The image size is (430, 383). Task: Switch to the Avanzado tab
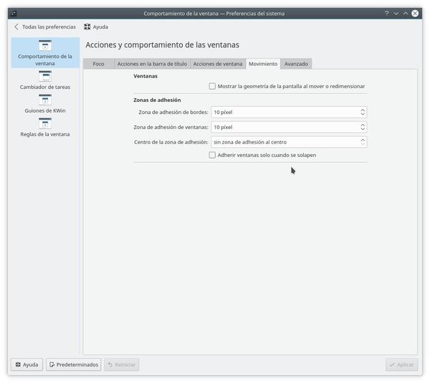[296, 64]
